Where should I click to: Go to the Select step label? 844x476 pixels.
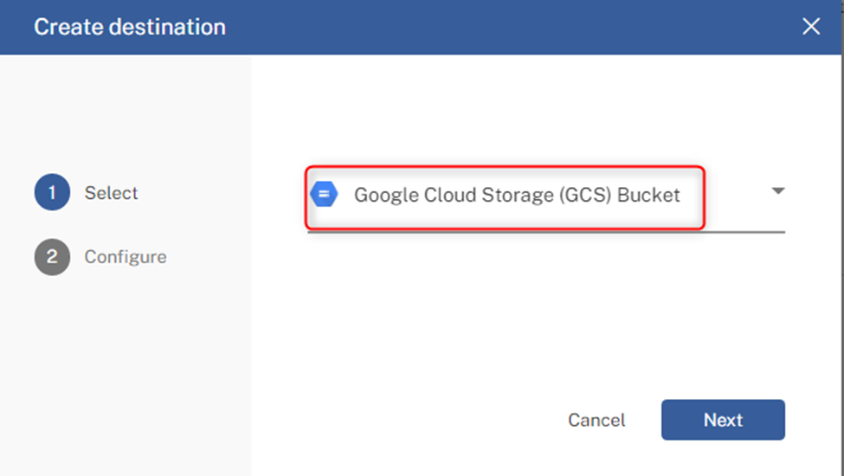tap(111, 192)
